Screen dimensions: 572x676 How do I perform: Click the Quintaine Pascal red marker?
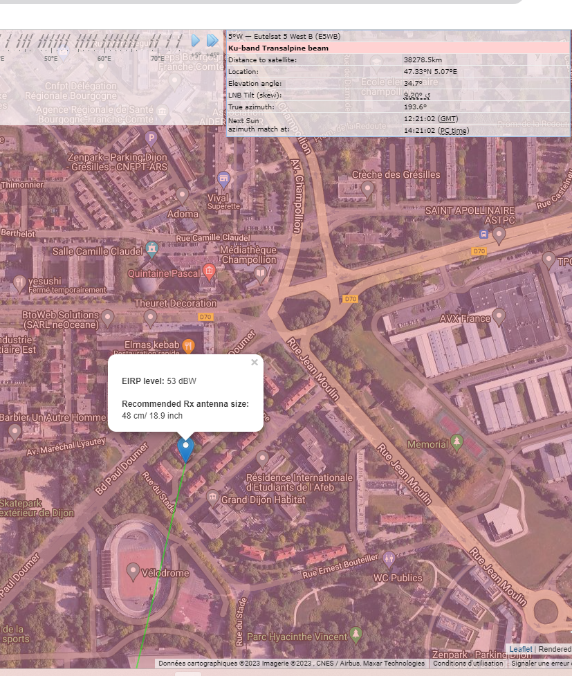click(209, 272)
